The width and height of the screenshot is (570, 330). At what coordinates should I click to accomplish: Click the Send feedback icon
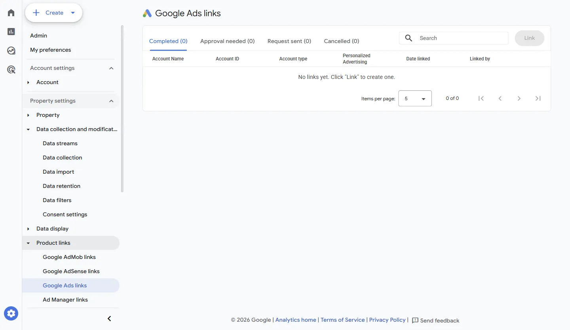click(415, 321)
